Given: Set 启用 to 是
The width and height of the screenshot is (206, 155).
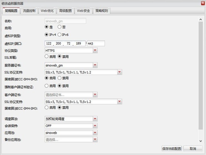Looking at the screenshot, I should click(46, 27).
